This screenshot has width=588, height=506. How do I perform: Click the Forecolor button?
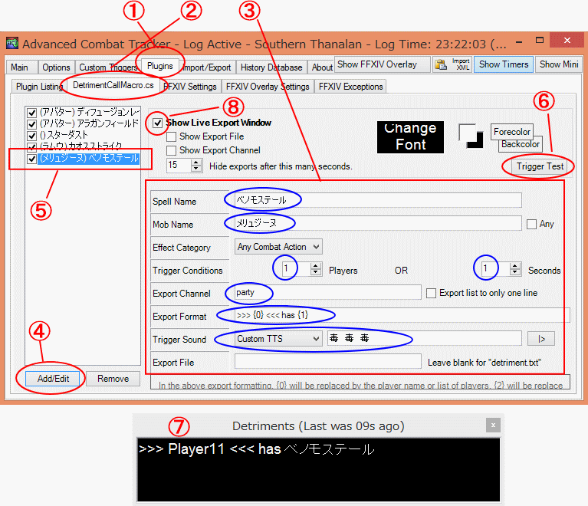[x=511, y=132]
